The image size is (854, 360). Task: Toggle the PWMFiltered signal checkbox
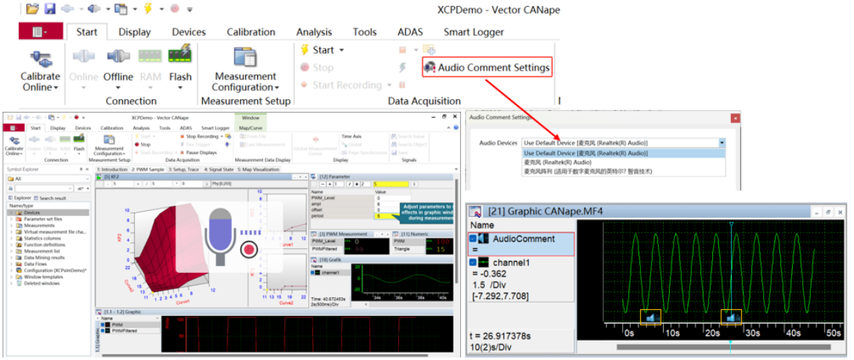tap(102, 331)
